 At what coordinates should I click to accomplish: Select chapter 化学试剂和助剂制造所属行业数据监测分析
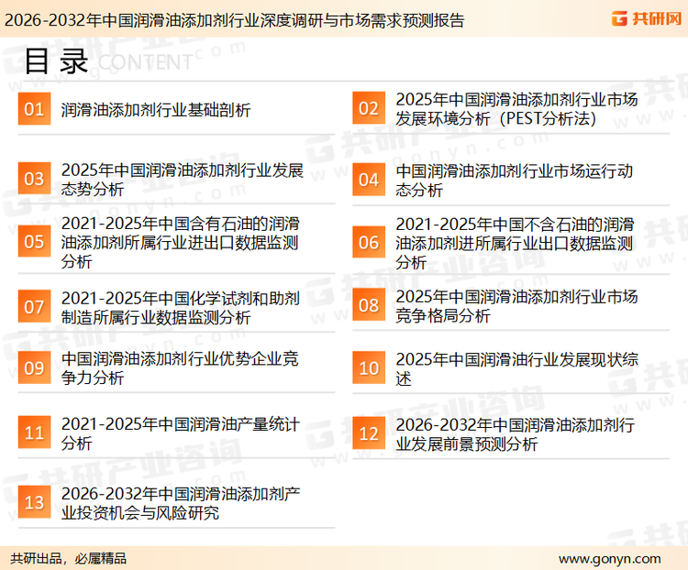[x=181, y=307]
